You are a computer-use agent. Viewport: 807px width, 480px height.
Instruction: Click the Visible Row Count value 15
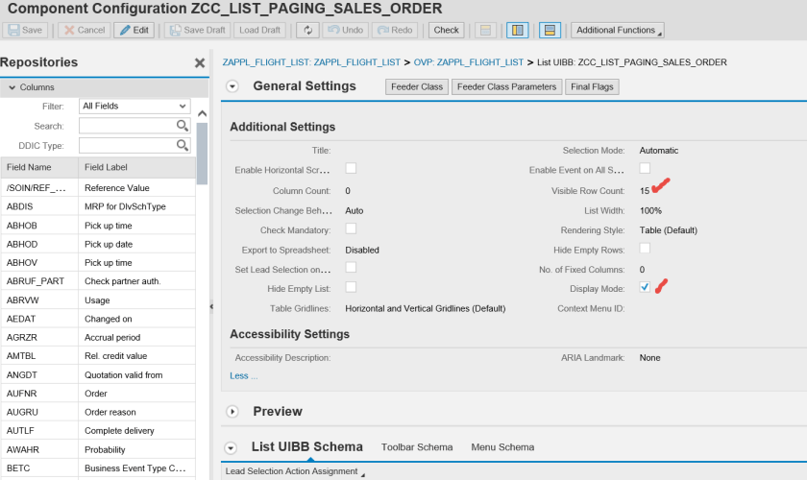click(x=645, y=191)
